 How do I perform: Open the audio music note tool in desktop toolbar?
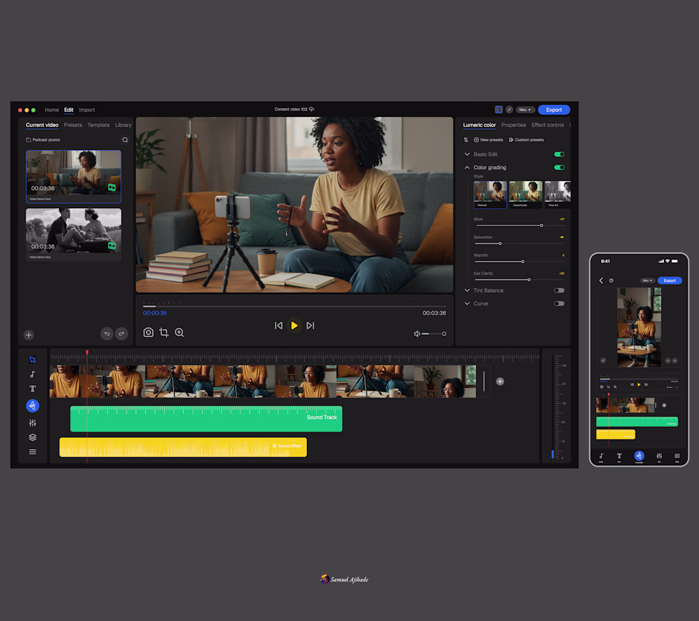pyautogui.click(x=32, y=374)
